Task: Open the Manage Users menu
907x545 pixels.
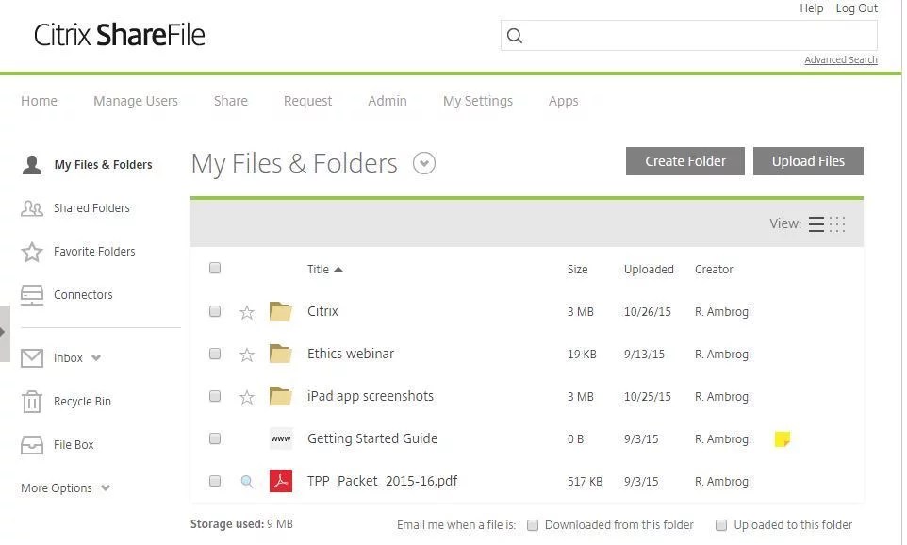Action: (x=135, y=101)
